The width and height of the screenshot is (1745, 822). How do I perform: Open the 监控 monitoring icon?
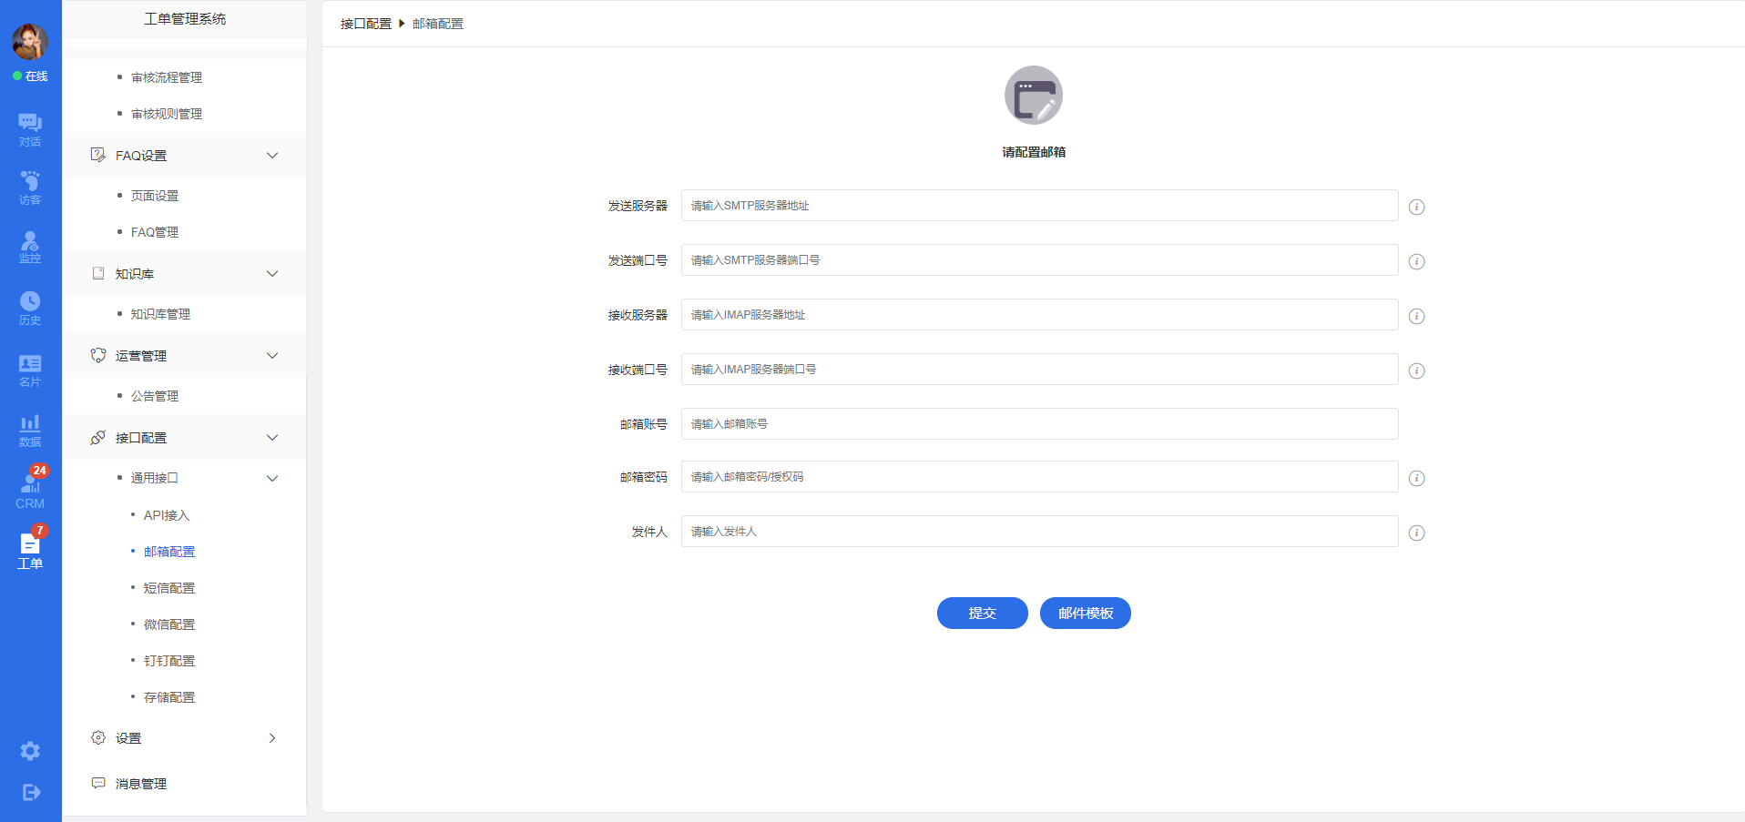coord(30,246)
